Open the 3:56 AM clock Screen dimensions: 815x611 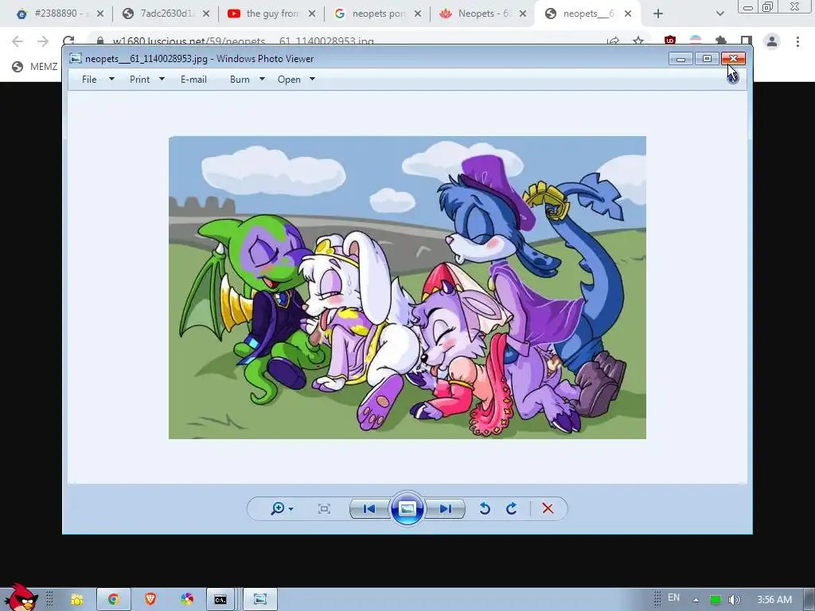(x=774, y=600)
